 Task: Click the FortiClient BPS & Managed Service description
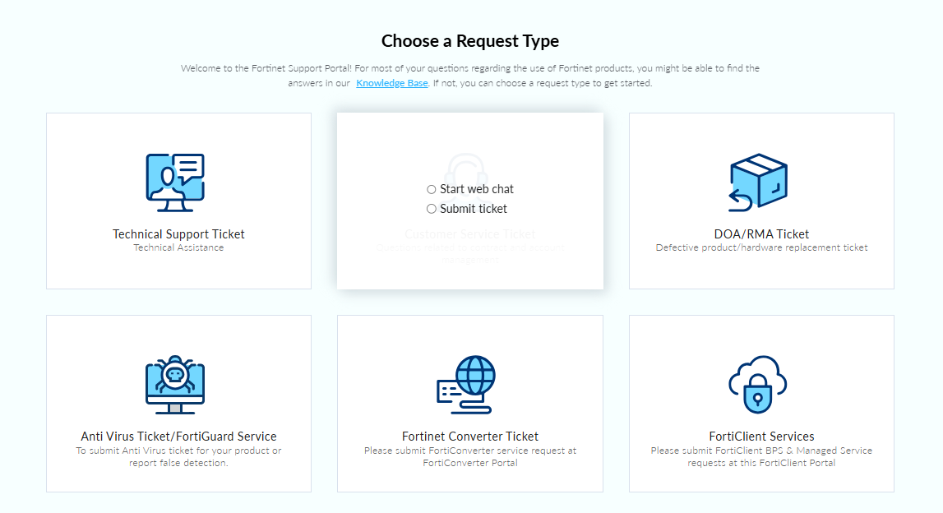(761, 457)
